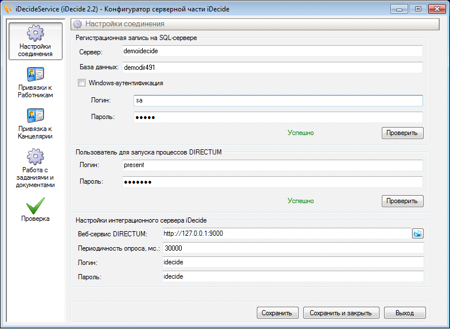Click the gear icon in Настройки соединения header
This screenshot has width=450, height=329.
pos(77,24)
